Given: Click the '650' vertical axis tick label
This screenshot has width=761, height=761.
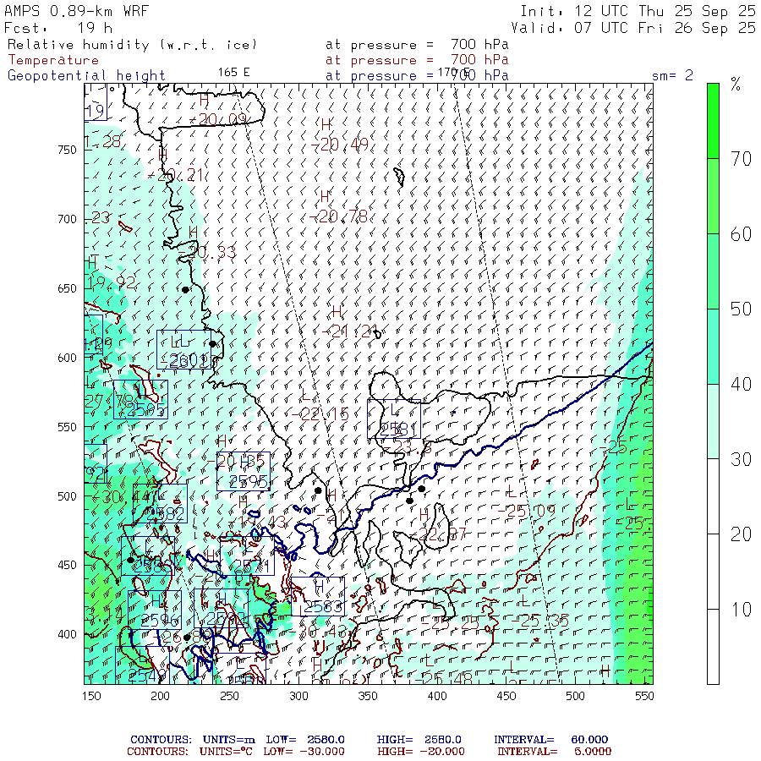Looking at the screenshot, I should click(67, 288).
